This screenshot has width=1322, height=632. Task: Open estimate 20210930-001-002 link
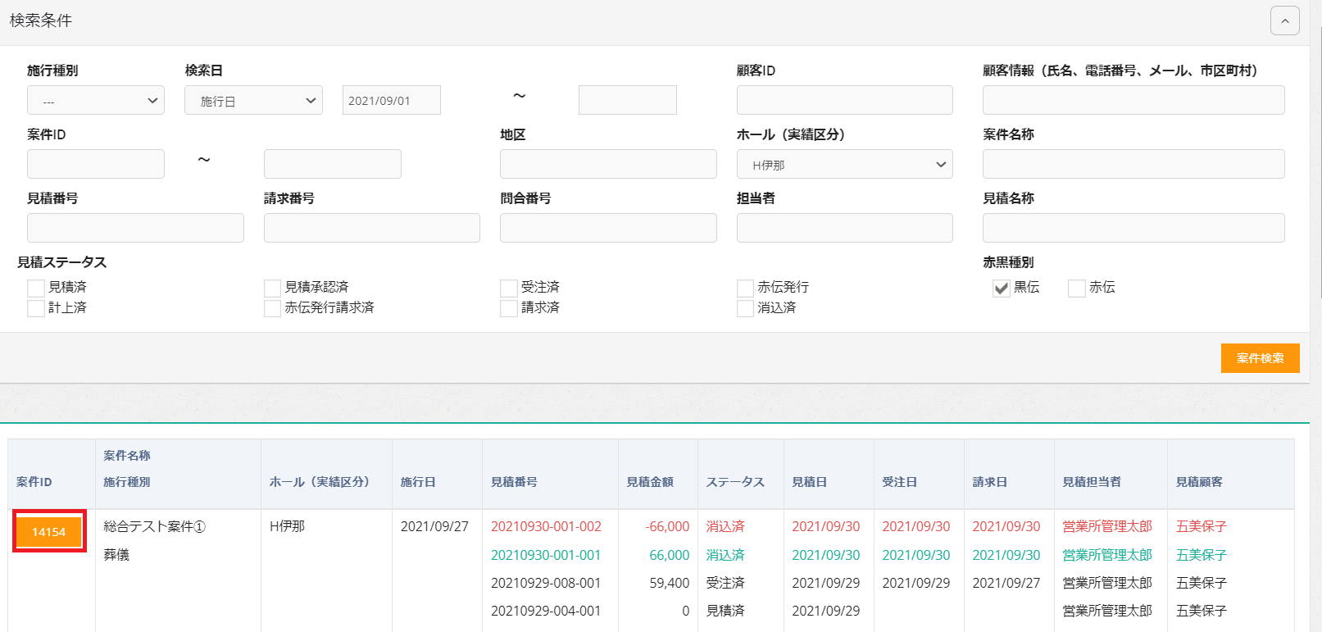pyautogui.click(x=546, y=527)
